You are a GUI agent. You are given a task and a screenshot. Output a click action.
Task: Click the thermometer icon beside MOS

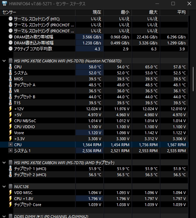11,79
